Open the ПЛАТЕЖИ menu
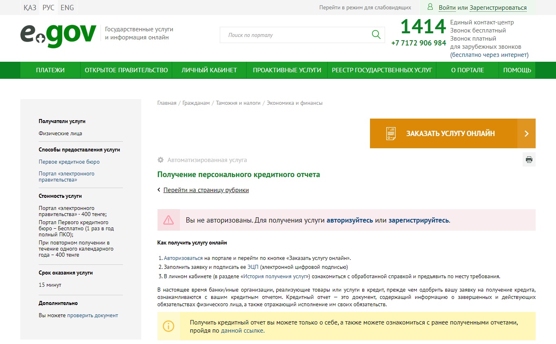The width and height of the screenshot is (556, 344). point(50,70)
